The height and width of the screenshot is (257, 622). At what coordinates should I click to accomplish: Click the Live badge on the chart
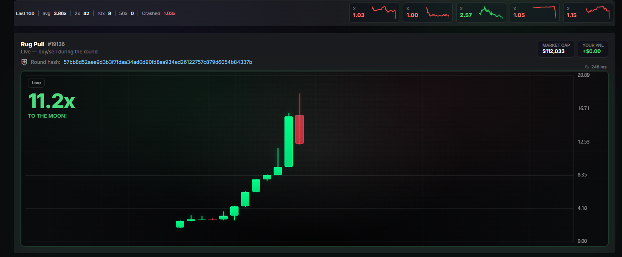(36, 83)
